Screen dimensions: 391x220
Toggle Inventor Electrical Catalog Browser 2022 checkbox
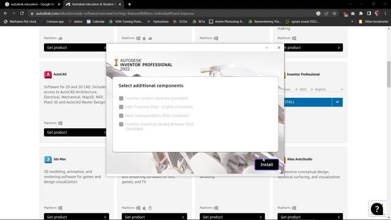(121, 124)
